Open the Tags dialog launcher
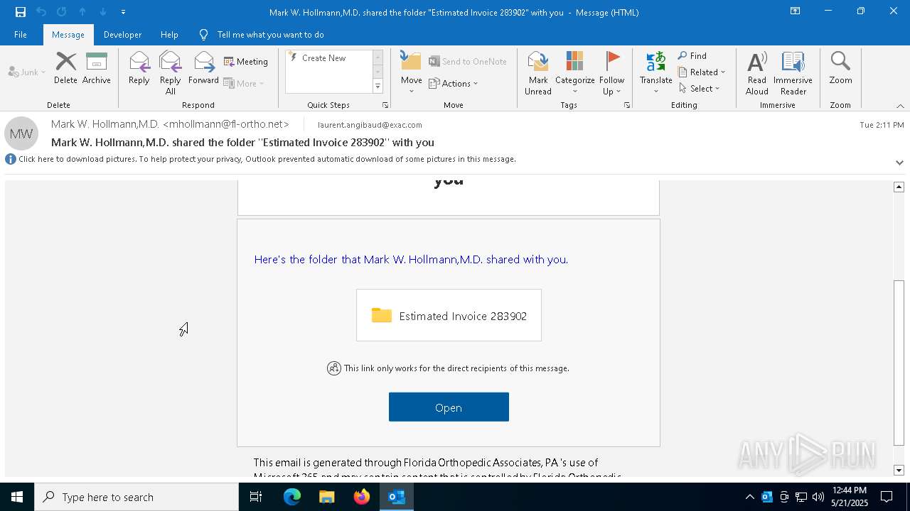The height and width of the screenshot is (511, 910). 627,105
